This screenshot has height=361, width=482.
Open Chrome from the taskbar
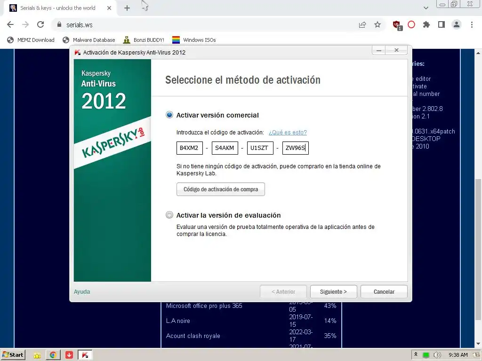53,355
